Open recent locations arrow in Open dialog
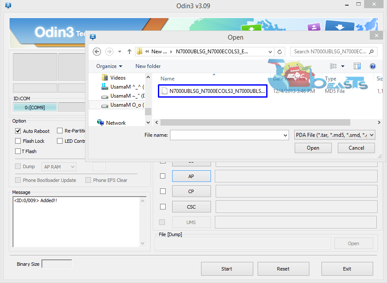 coord(120,52)
